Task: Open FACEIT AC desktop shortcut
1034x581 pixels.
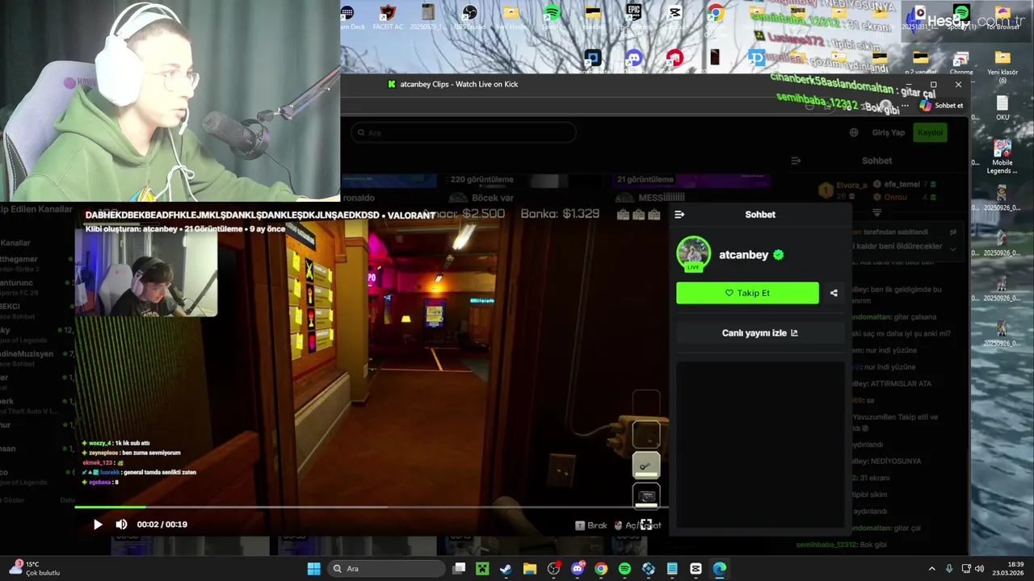Action: click(x=388, y=18)
